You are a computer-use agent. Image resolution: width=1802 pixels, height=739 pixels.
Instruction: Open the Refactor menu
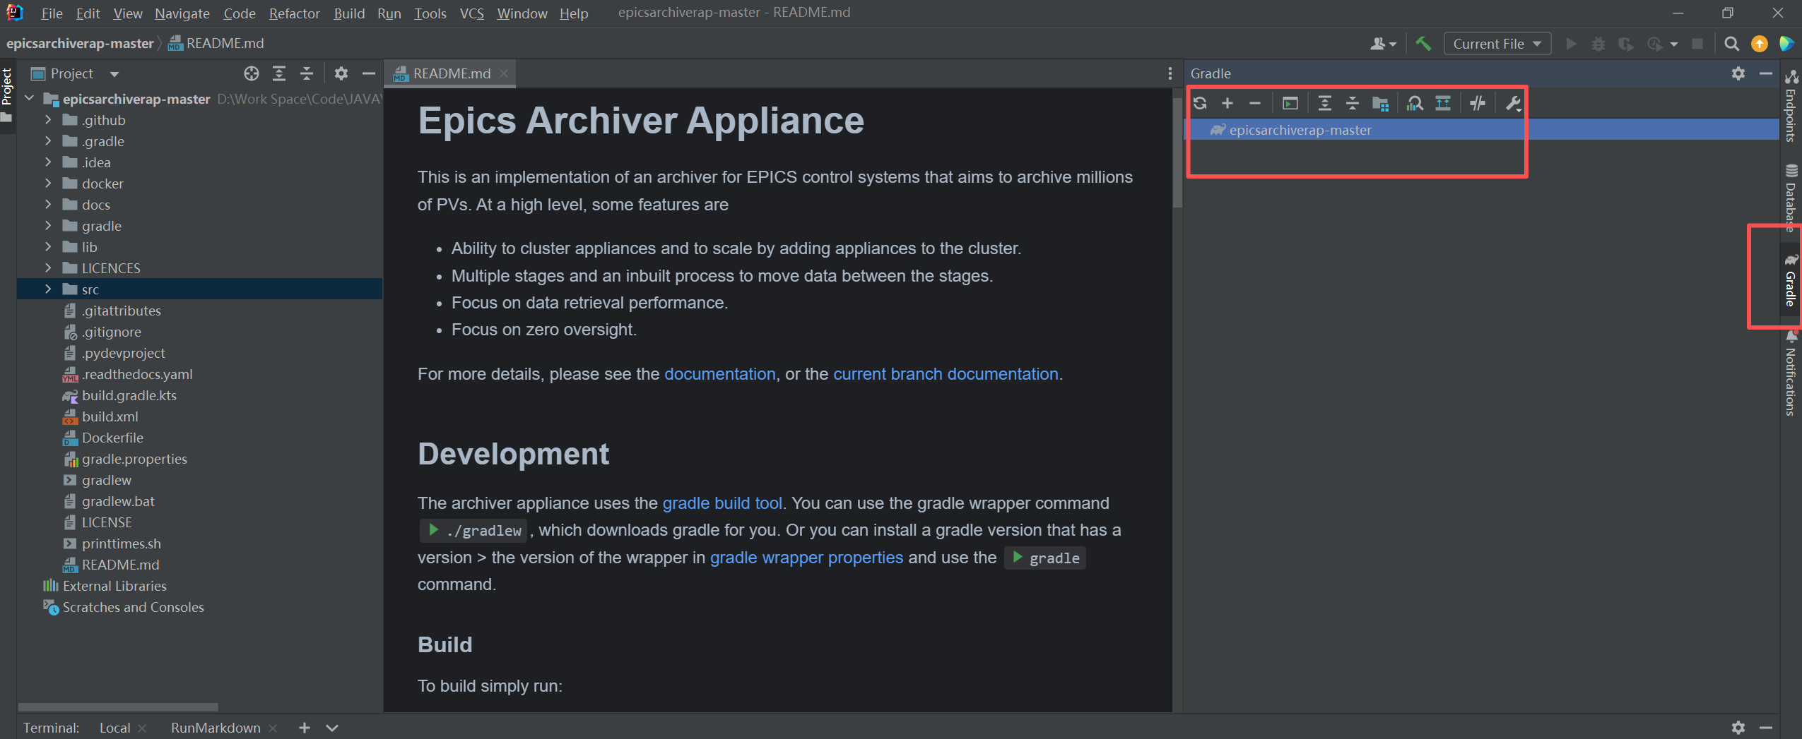point(294,13)
